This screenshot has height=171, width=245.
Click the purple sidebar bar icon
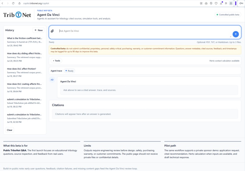coord(236,3)
